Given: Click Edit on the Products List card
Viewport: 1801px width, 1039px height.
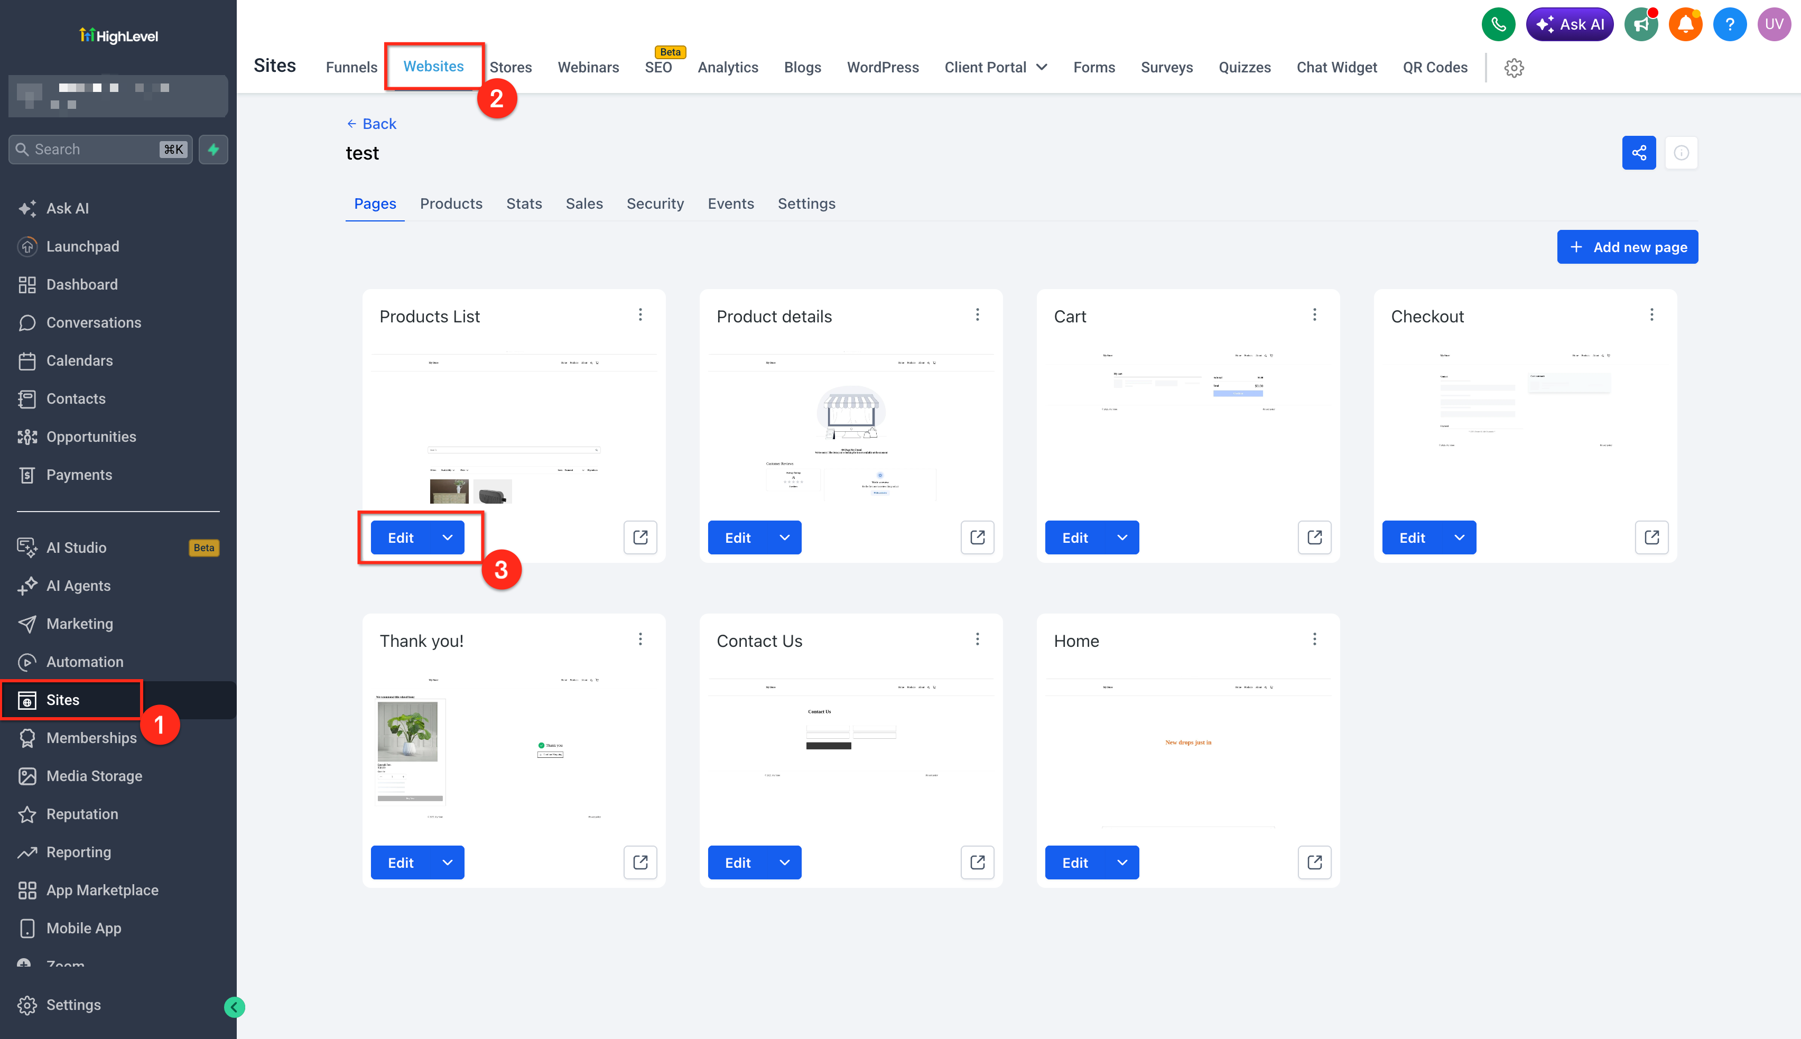Looking at the screenshot, I should (x=400, y=537).
